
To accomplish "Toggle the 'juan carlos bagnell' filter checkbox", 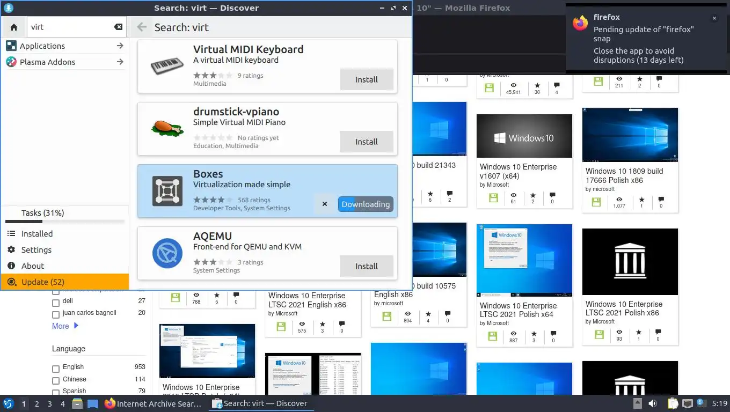I will 56,314.
